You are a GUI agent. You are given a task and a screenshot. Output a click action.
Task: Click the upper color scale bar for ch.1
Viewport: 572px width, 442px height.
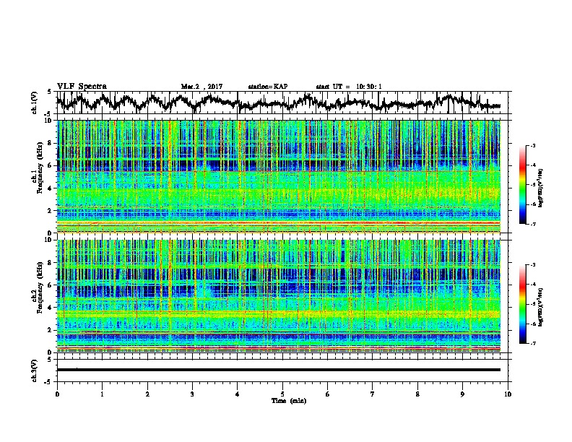[523, 185]
